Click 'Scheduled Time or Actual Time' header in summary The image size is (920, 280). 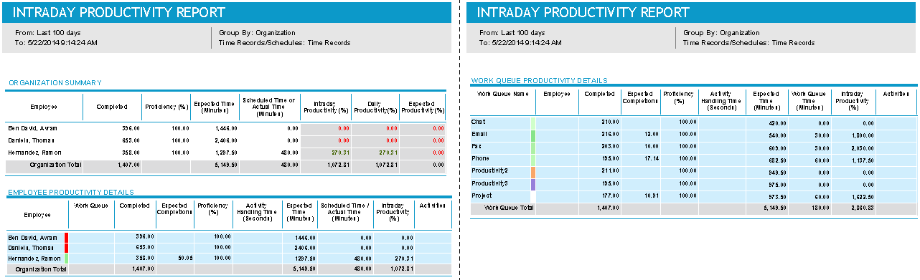[268, 107]
